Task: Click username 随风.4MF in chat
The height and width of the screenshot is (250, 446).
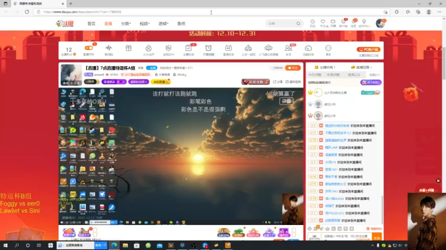Action: (331, 148)
